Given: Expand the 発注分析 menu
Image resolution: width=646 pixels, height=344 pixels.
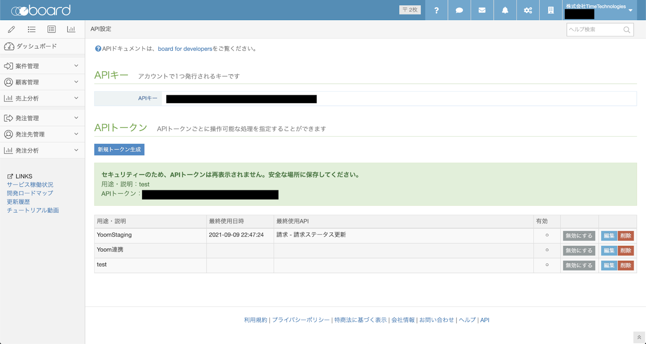Looking at the screenshot, I should click(42, 150).
